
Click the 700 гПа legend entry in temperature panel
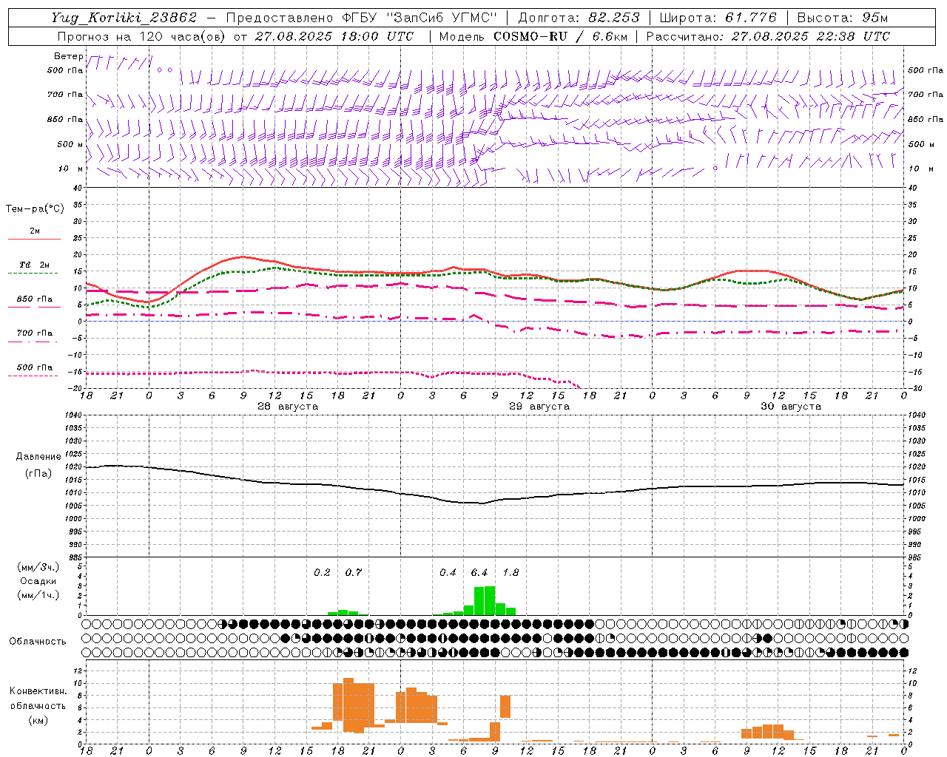coord(35,333)
